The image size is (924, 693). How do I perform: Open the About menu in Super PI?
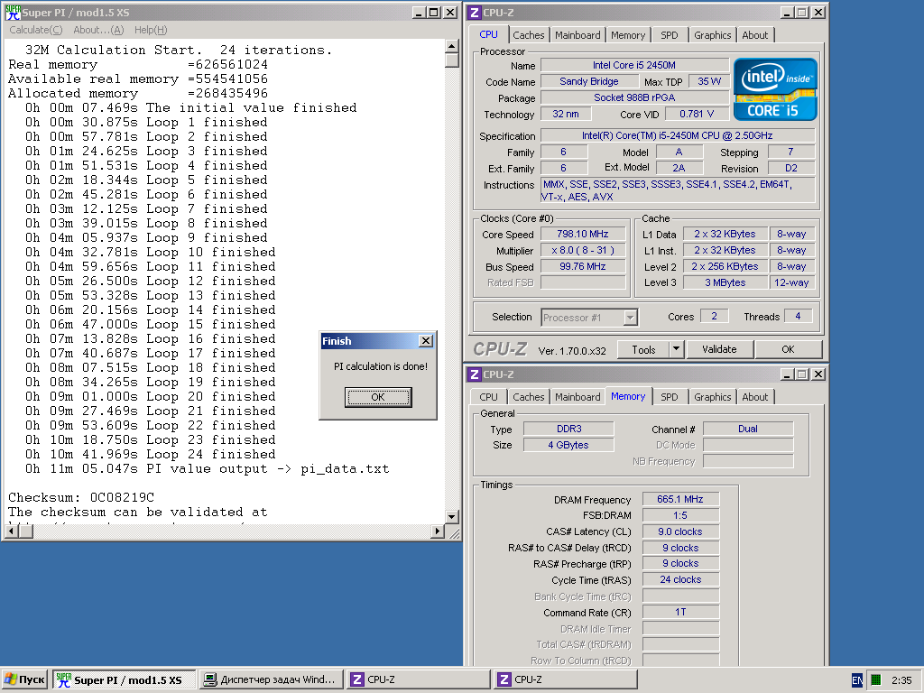pyautogui.click(x=98, y=30)
